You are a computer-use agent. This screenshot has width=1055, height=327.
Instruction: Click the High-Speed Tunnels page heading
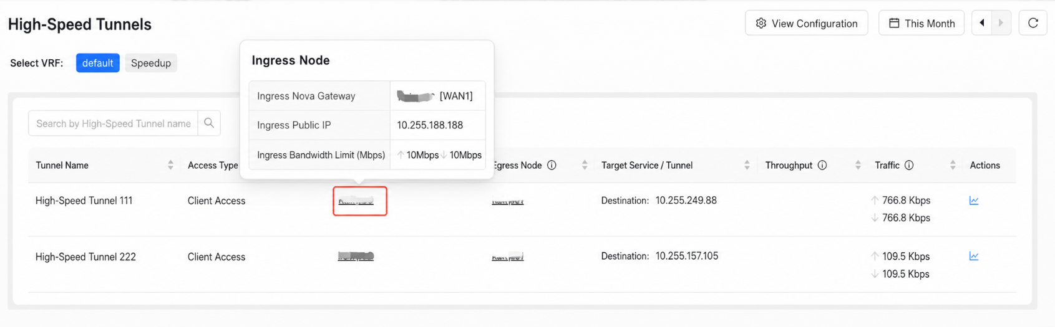point(80,24)
